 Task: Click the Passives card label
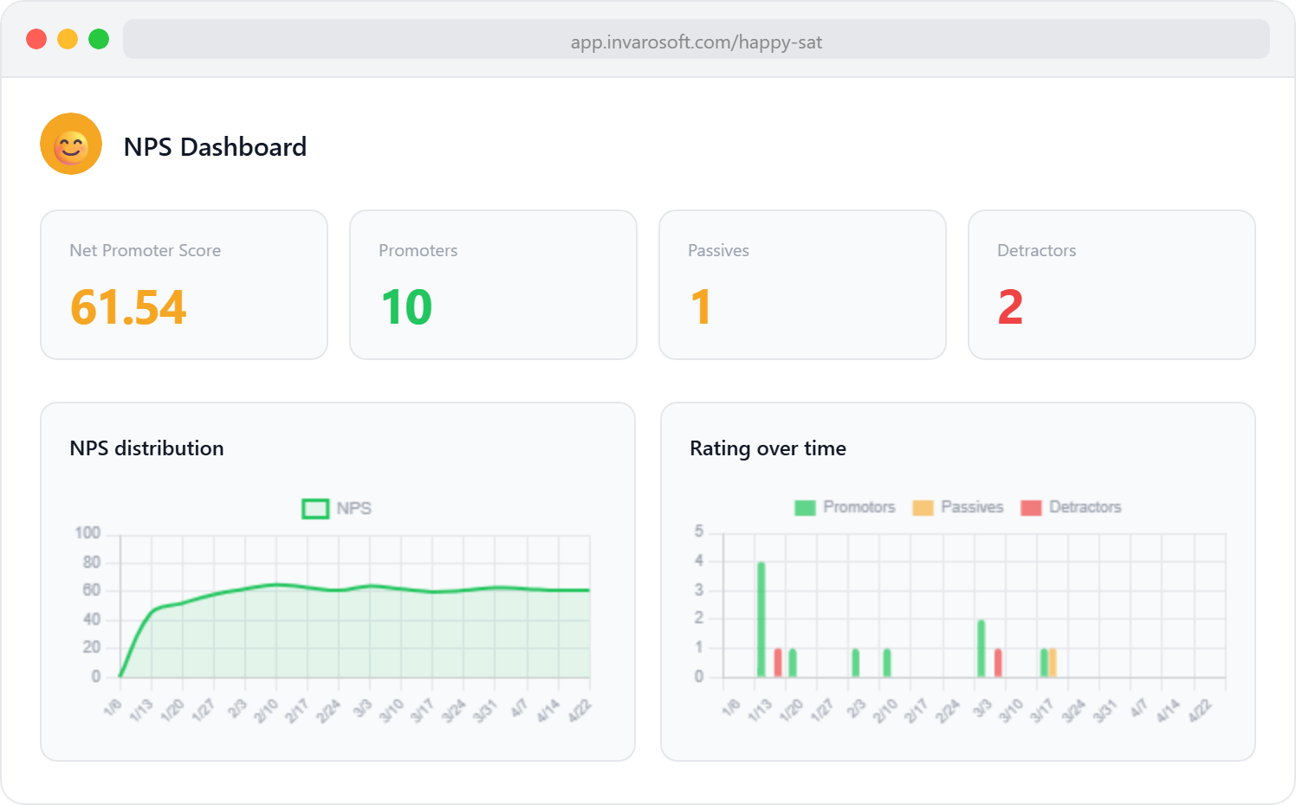click(718, 250)
